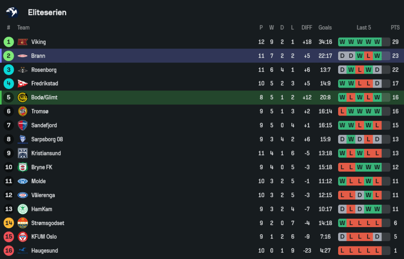Click the Goals column header
Screen dimensions: 404x259
click(x=325, y=27)
